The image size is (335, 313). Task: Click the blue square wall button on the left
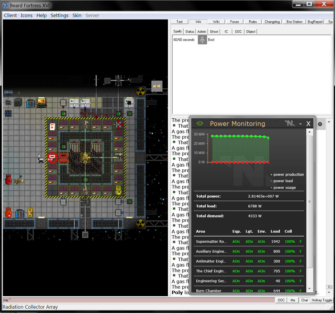pyautogui.click(x=8, y=113)
